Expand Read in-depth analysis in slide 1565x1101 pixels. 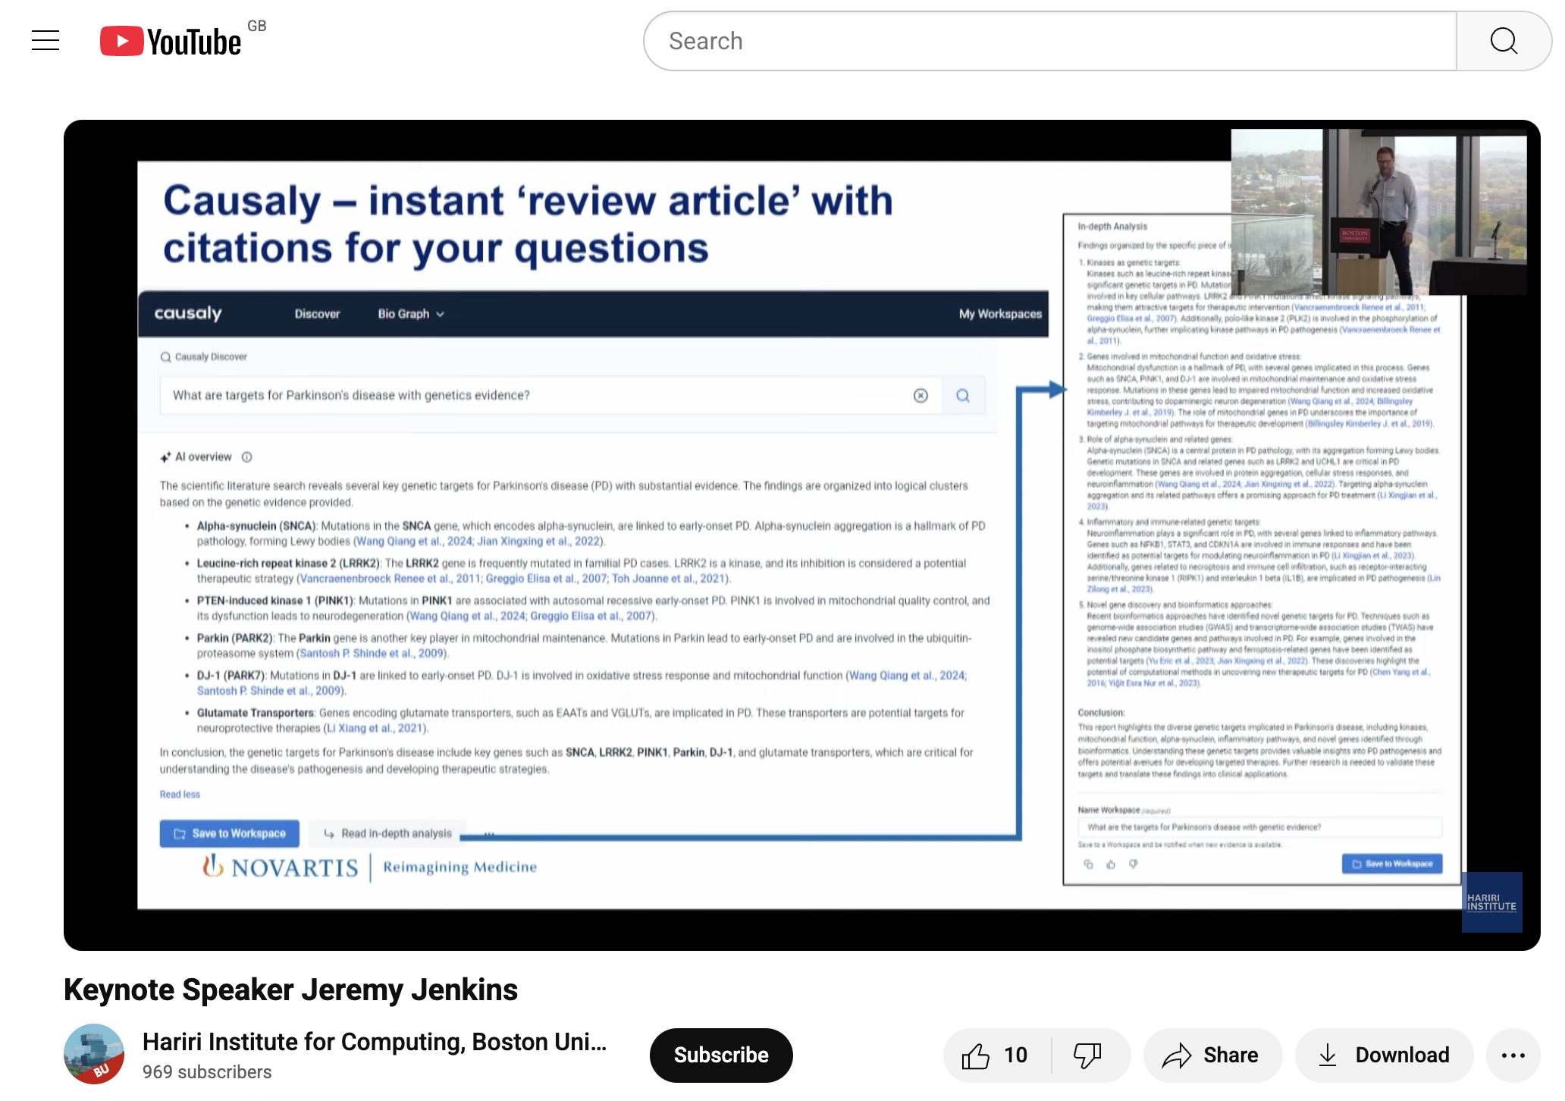tap(388, 833)
